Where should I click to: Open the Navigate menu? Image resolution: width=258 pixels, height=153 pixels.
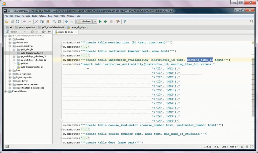(x=26, y=16)
